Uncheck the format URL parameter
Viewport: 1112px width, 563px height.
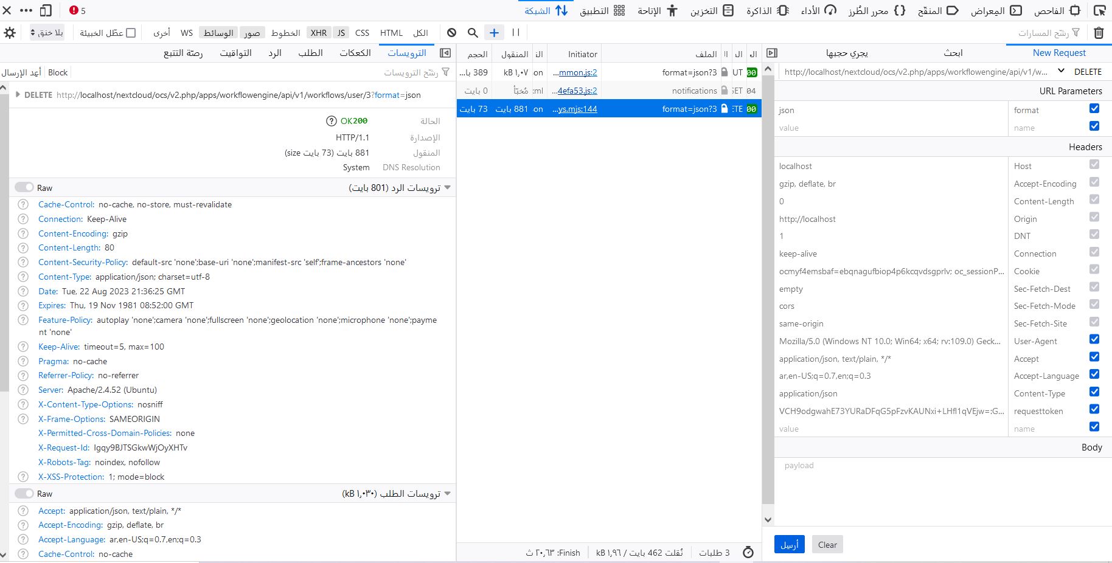click(x=1094, y=109)
